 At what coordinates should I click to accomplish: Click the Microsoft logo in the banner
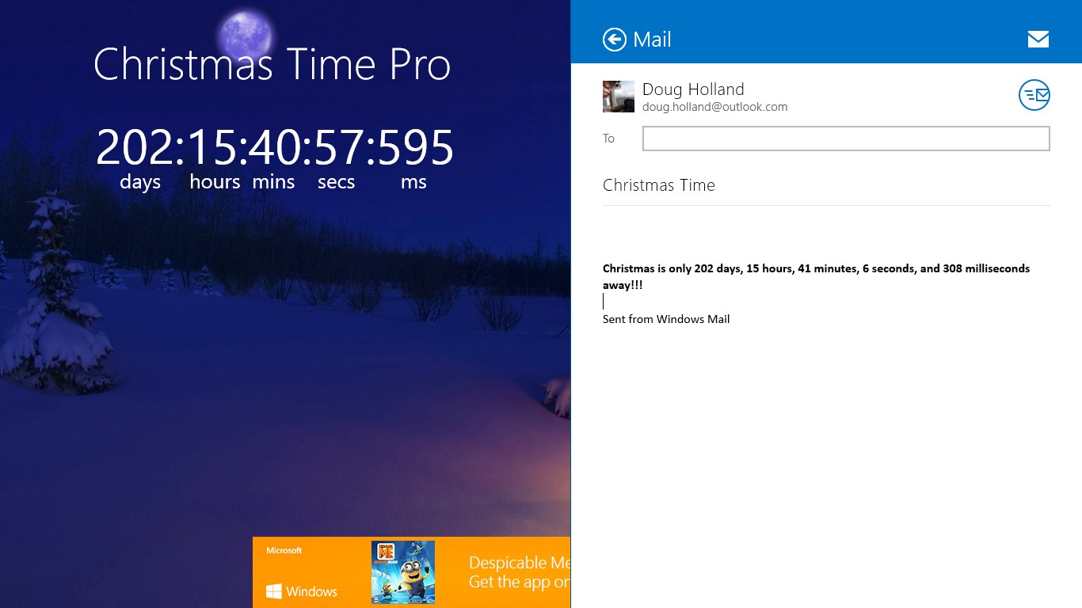[x=283, y=549]
